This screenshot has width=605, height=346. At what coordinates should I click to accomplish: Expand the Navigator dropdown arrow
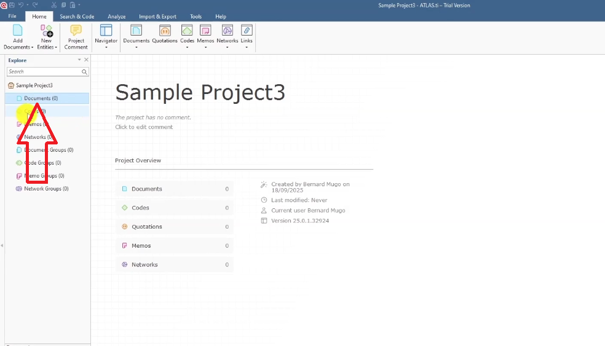pyautogui.click(x=106, y=47)
